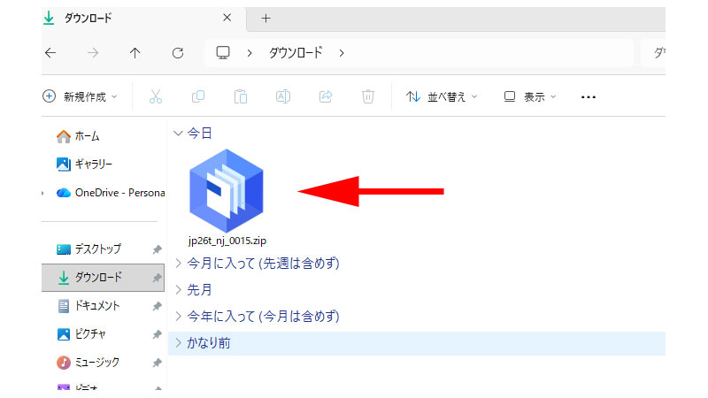
Task: Click the Paste clipboard icon
Action: tap(241, 96)
